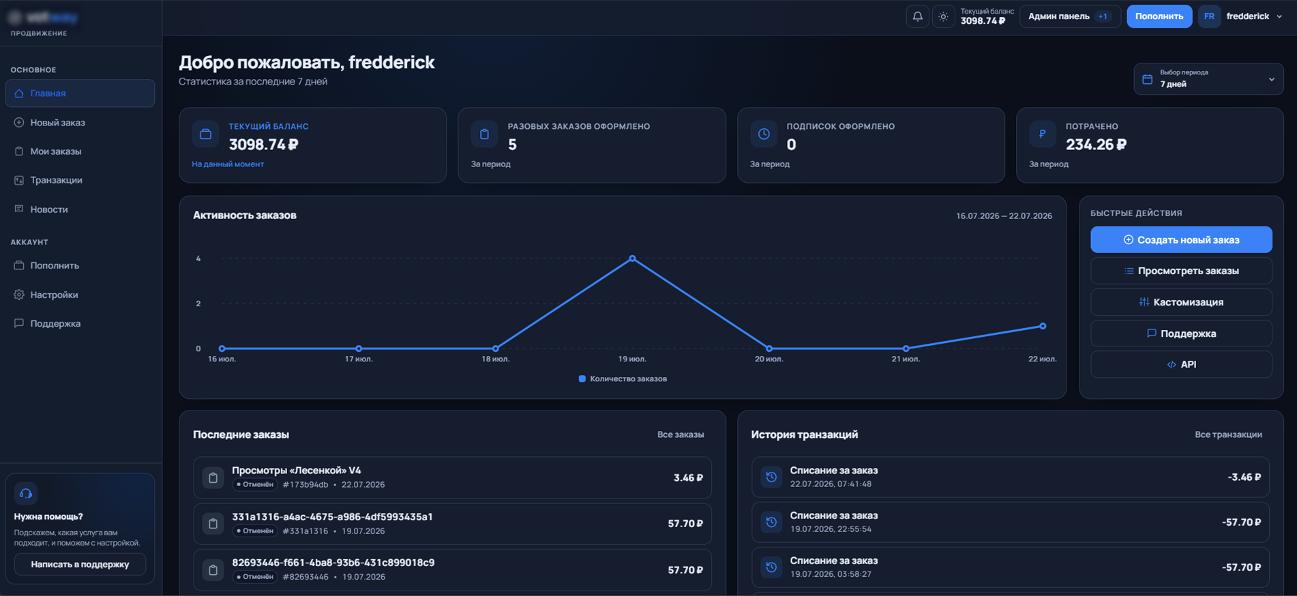
Task: Click the 16 июл. data point on chart
Action: coord(222,348)
